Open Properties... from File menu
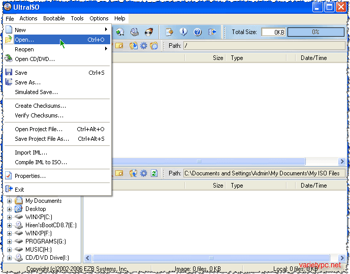 (x=57, y=176)
